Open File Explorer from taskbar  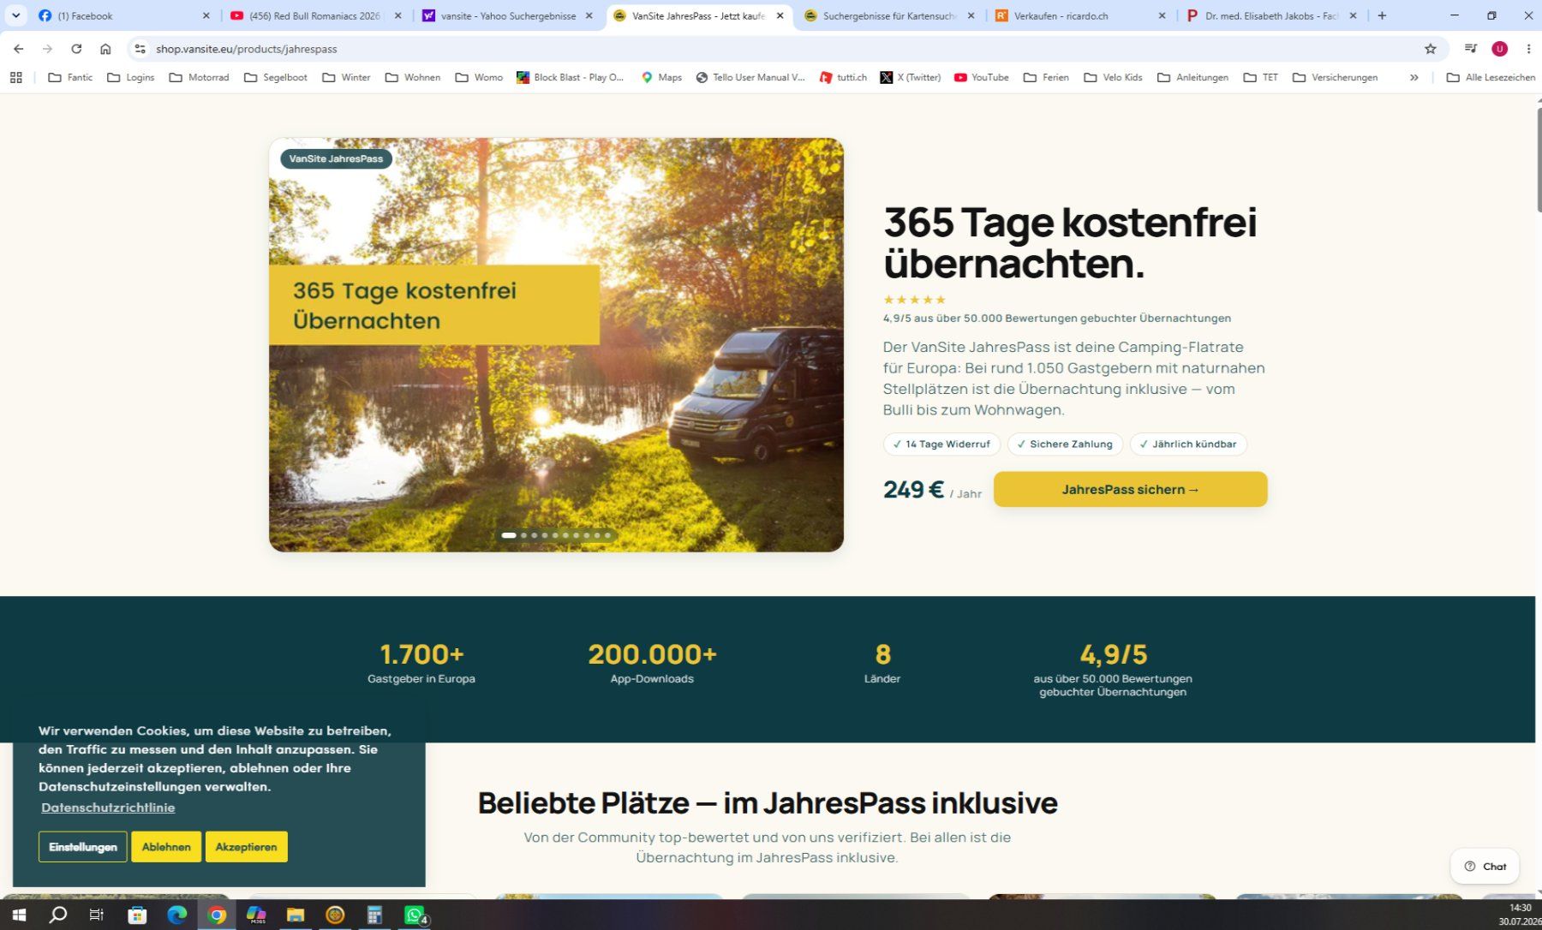(296, 915)
